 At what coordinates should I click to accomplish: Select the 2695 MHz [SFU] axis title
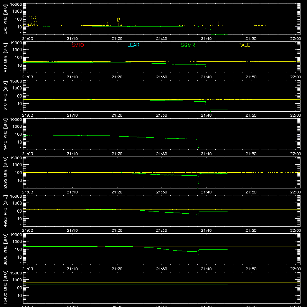tap(5, 172)
